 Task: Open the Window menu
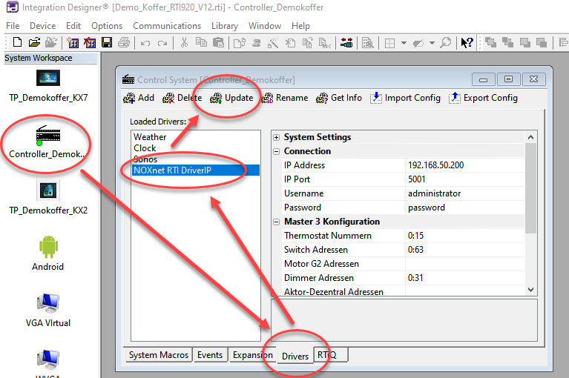[265, 26]
